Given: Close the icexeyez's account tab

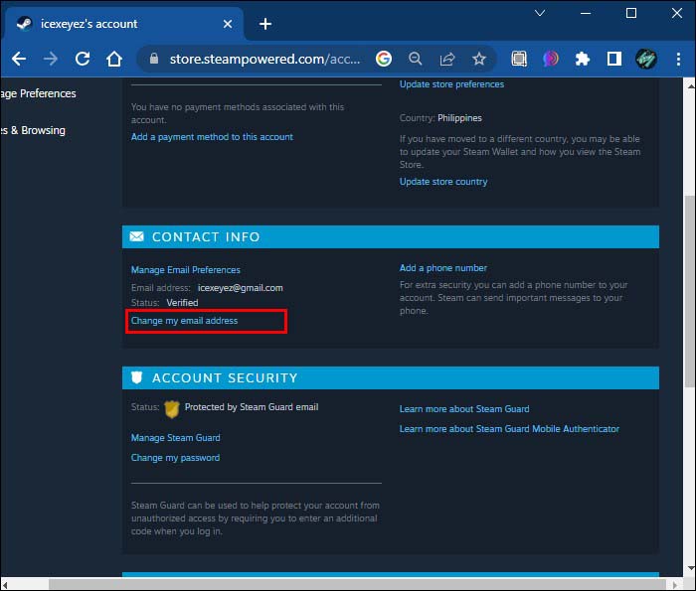Looking at the screenshot, I should point(228,24).
